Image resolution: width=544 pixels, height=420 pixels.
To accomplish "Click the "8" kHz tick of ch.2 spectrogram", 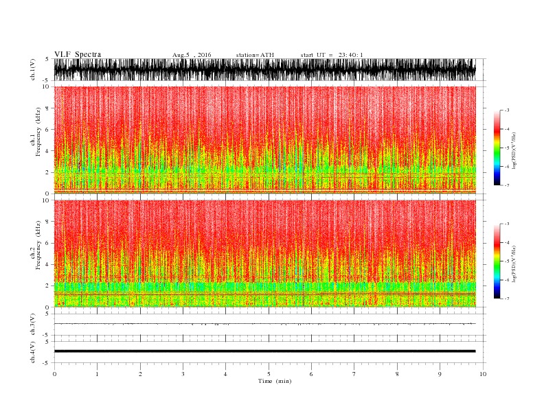I will point(47,222).
